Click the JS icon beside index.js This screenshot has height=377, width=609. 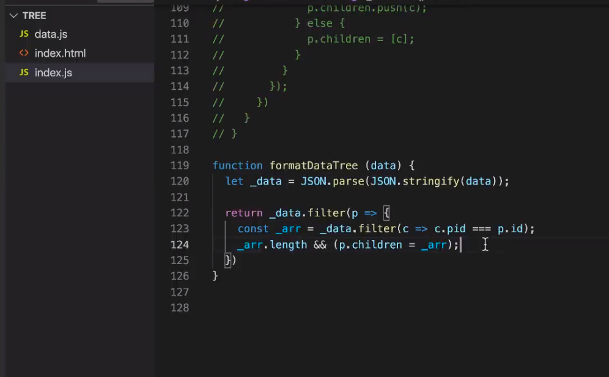[24, 72]
